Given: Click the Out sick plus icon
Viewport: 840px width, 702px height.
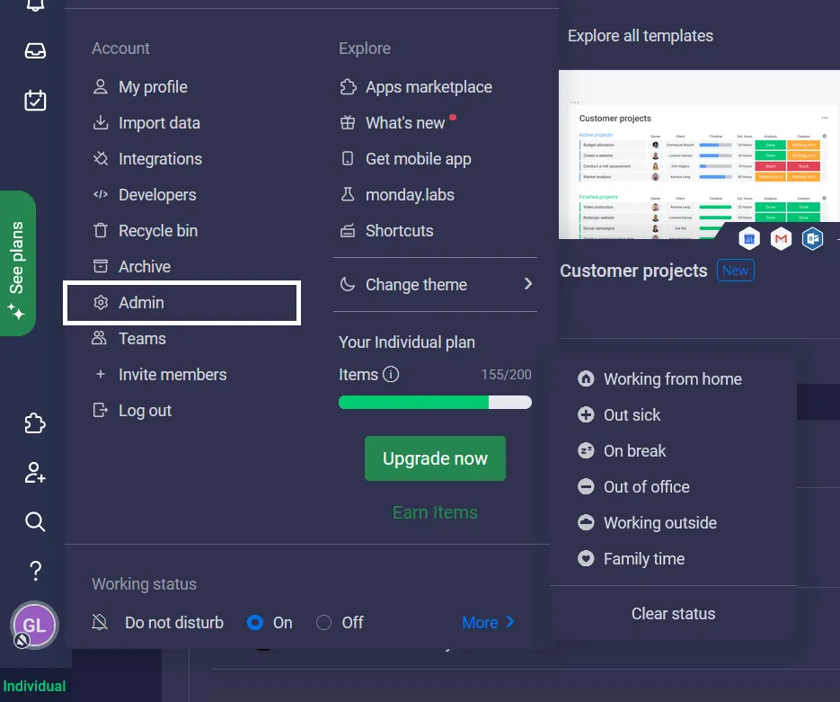Looking at the screenshot, I should (x=586, y=414).
